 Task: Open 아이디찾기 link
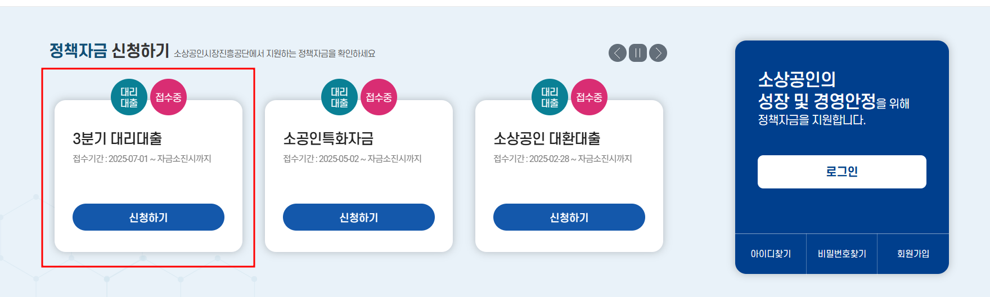coord(771,254)
